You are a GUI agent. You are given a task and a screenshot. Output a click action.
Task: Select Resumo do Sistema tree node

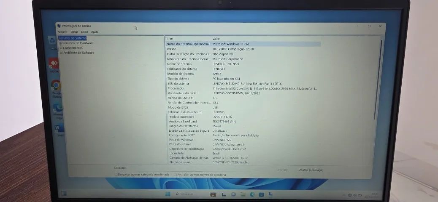tap(72, 38)
